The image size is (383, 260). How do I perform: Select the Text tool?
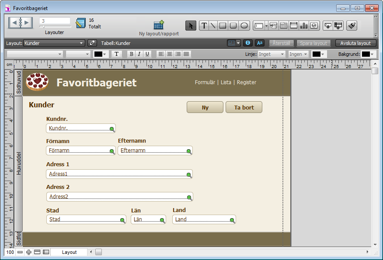pos(204,26)
